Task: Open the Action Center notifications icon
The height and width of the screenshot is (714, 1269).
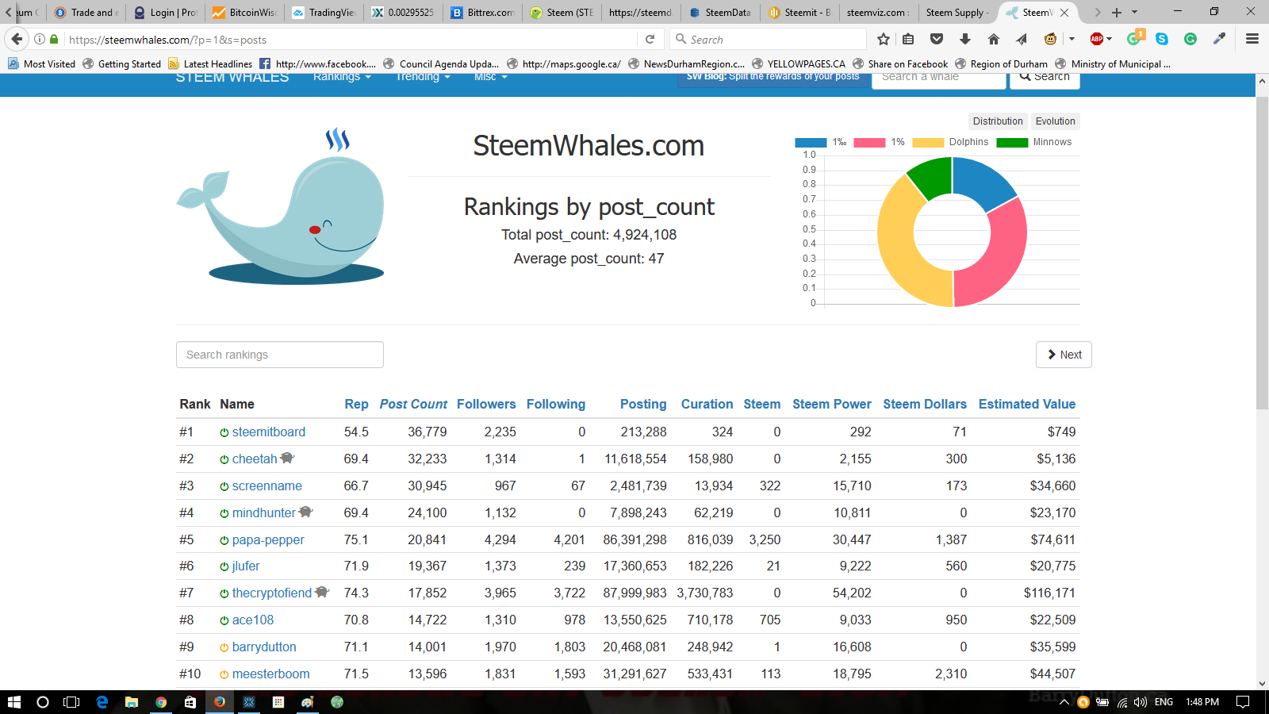Action: pyautogui.click(x=1243, y=702)
